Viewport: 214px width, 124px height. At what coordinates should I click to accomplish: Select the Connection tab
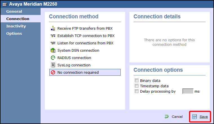click(18, 19)
